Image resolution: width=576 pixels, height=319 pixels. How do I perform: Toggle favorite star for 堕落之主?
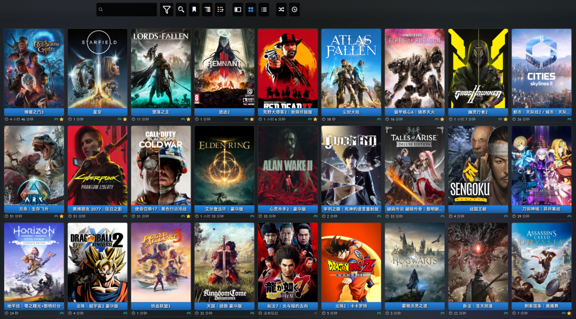point(188,119)
